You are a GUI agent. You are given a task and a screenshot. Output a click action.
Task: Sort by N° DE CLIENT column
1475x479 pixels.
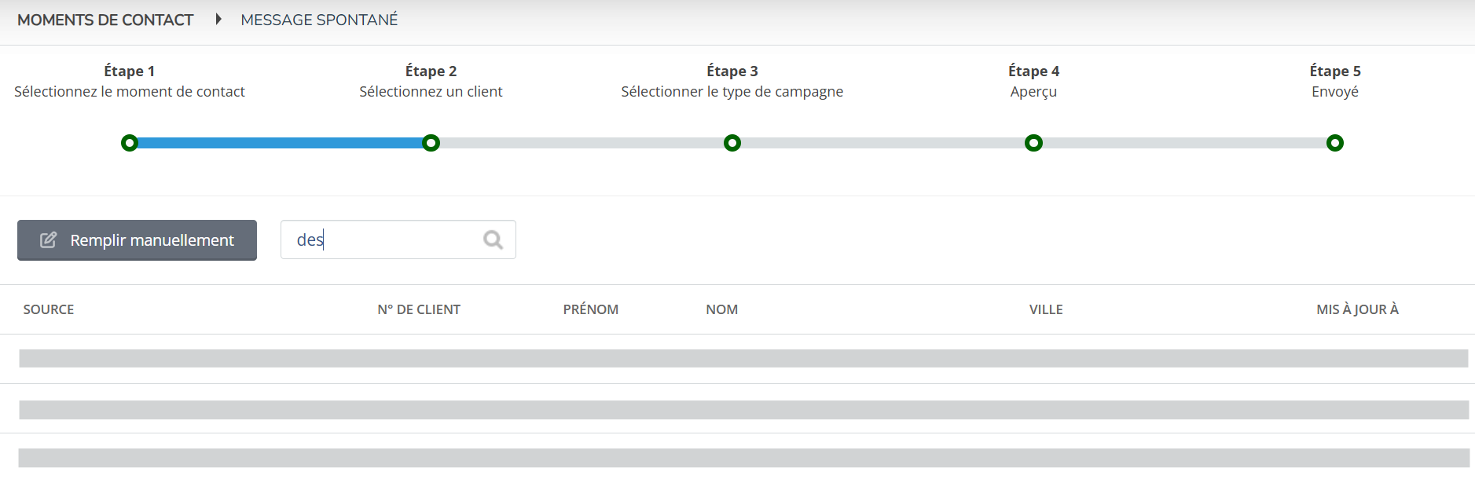419,309
